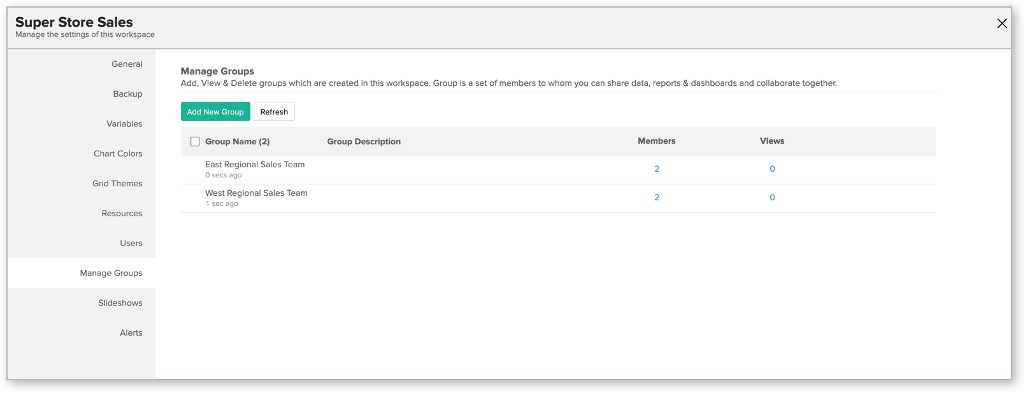This screenshot has width=1025, height=393.
Task: Select Manage Groups in the sidebar
Action: 111,273
